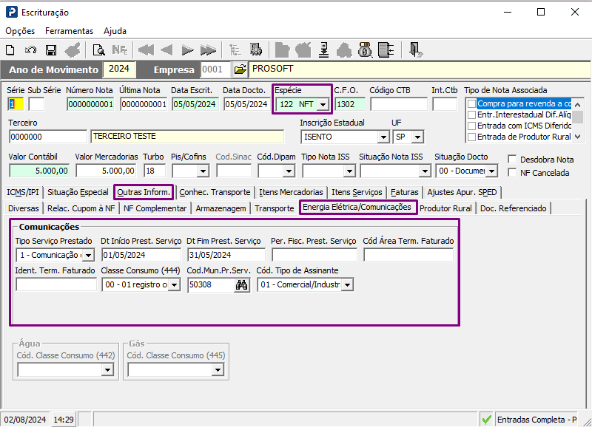Click the exit door icon in toolbar

point(415,50)
